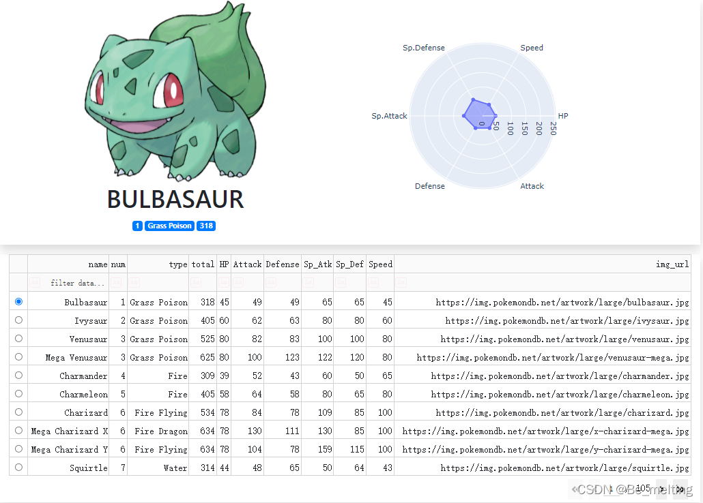Viewport: 703px width, 503px height.
Task: Toggle case sensitivity for Defense filter
Action: point(271,283)
